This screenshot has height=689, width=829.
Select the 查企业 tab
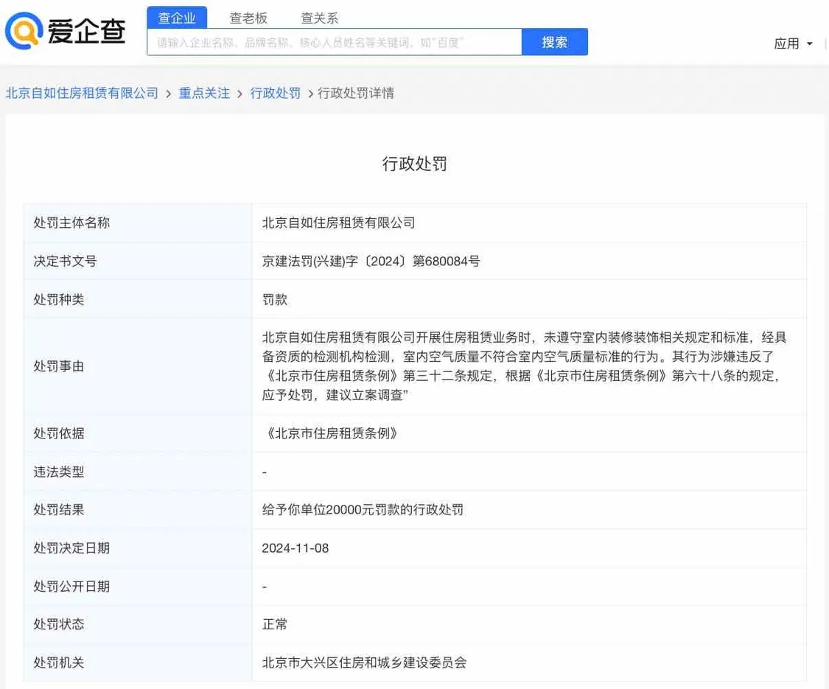tap(177, 18)
